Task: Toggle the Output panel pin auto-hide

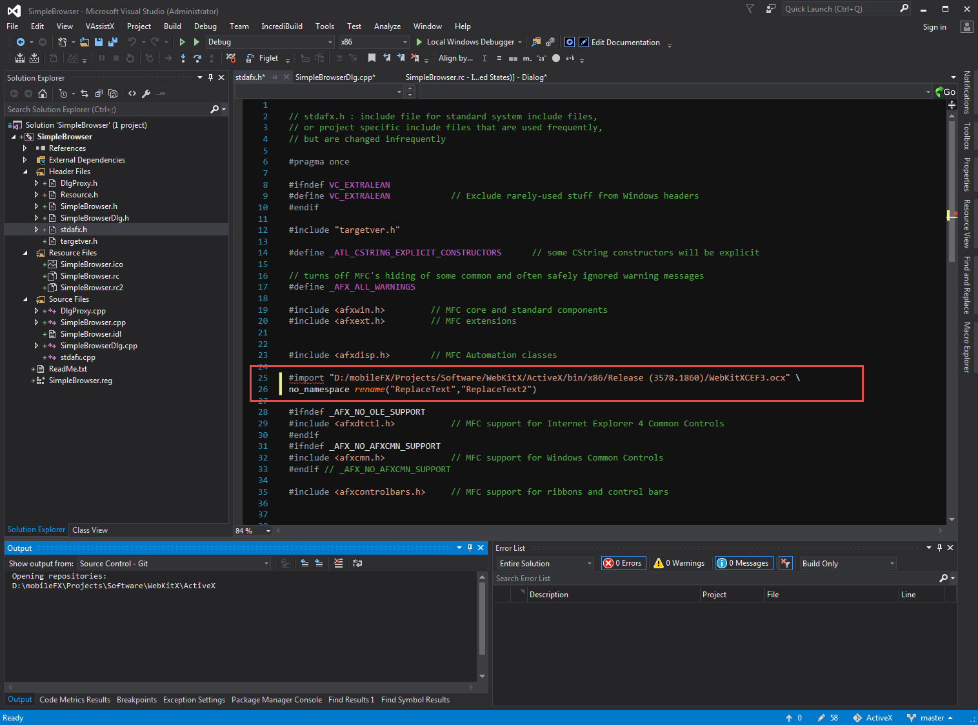Action: pyautogui.click(x=470, y=548)
